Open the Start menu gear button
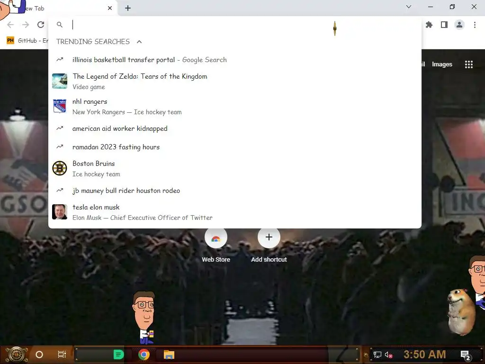485x364 pixels. pyautogui.click(x=17, y=355)
